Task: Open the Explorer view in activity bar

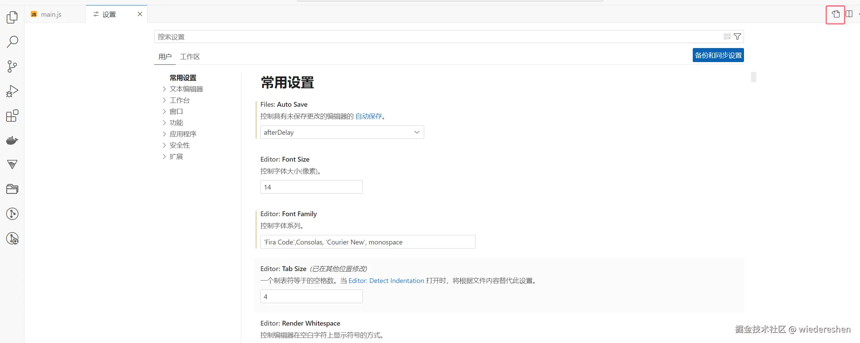Action: click(x=12, y=17)
